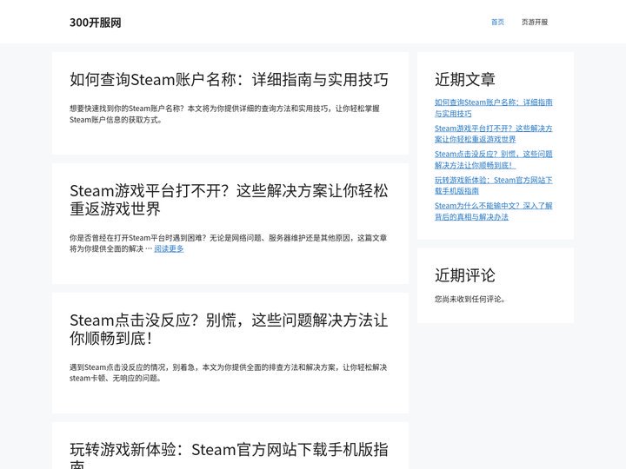This screenshot has width=626, height=469.
Task: Open article Steam点击没反应 headline
Action: [x=229, y=329]
